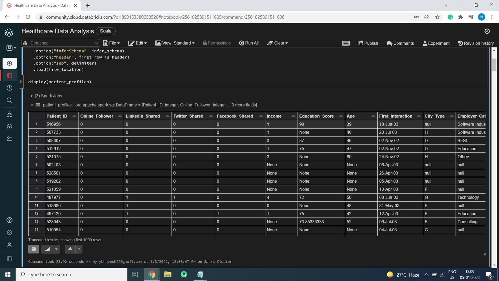Click the sidebar Search magnifier icon
Image resolution: width=499 pixels, height=281 pixels.
[x=9, y=100]
